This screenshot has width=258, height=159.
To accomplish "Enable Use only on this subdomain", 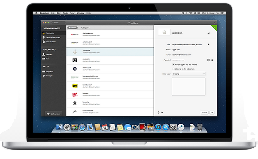I will 173,69.
